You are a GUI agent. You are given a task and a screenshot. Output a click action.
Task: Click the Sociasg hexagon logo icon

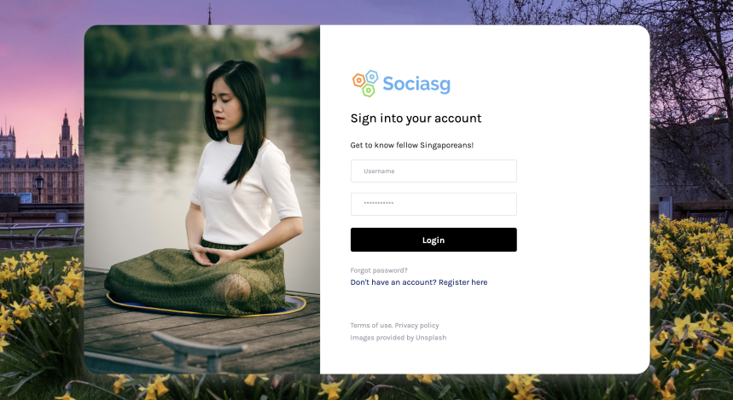pyautogui.click(x=365, y=84)
